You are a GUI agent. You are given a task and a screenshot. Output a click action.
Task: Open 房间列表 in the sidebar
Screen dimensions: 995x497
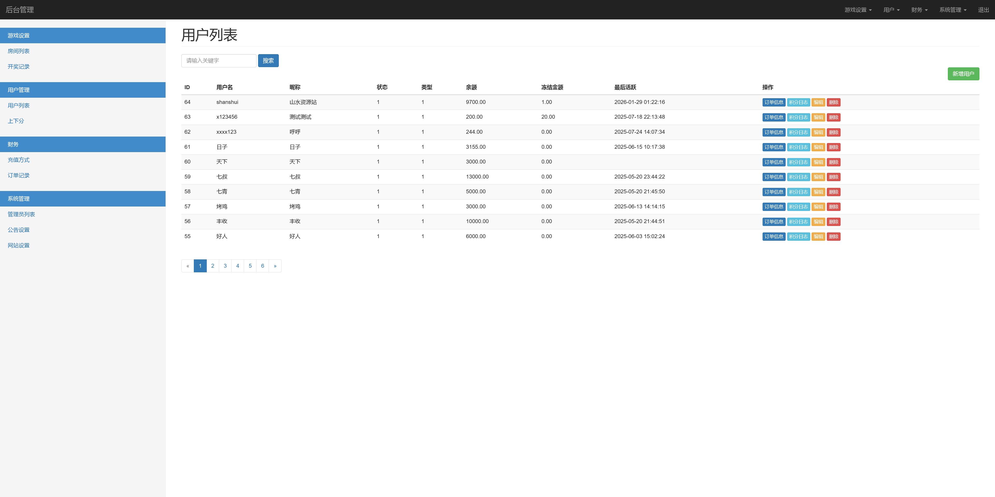tap(19, 51)
